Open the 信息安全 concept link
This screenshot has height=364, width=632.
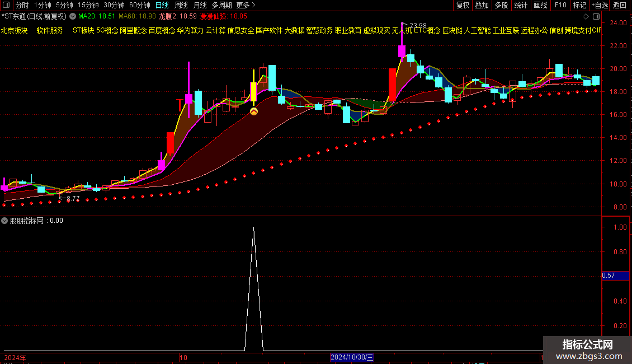[x=240, y=30]
